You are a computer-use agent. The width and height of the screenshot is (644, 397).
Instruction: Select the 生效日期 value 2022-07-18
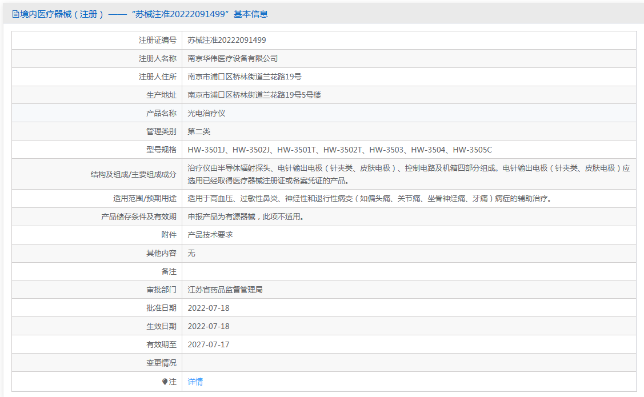pyautogui.click(x=209, y=326)
